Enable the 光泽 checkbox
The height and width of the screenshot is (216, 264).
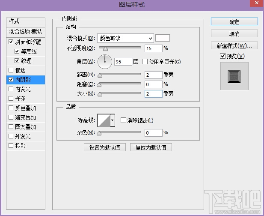[11, 98]
